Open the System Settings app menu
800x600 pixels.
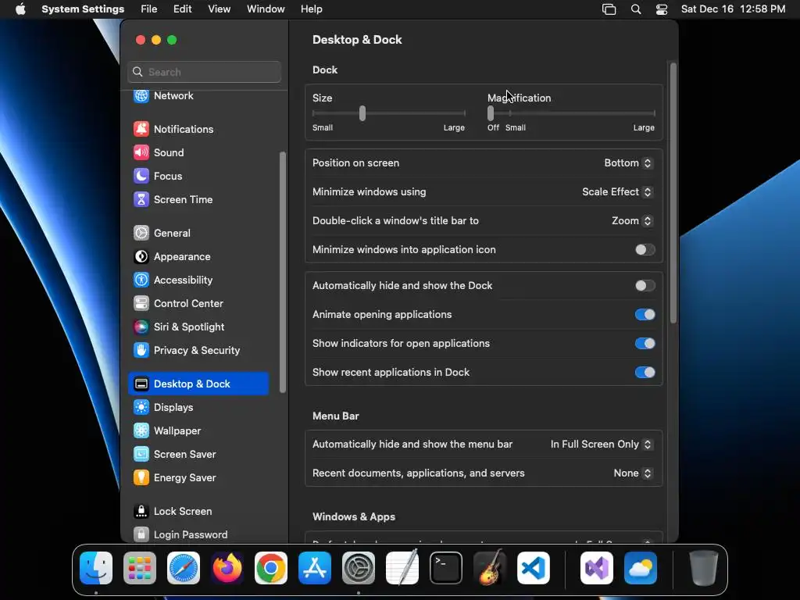[83, 9]
